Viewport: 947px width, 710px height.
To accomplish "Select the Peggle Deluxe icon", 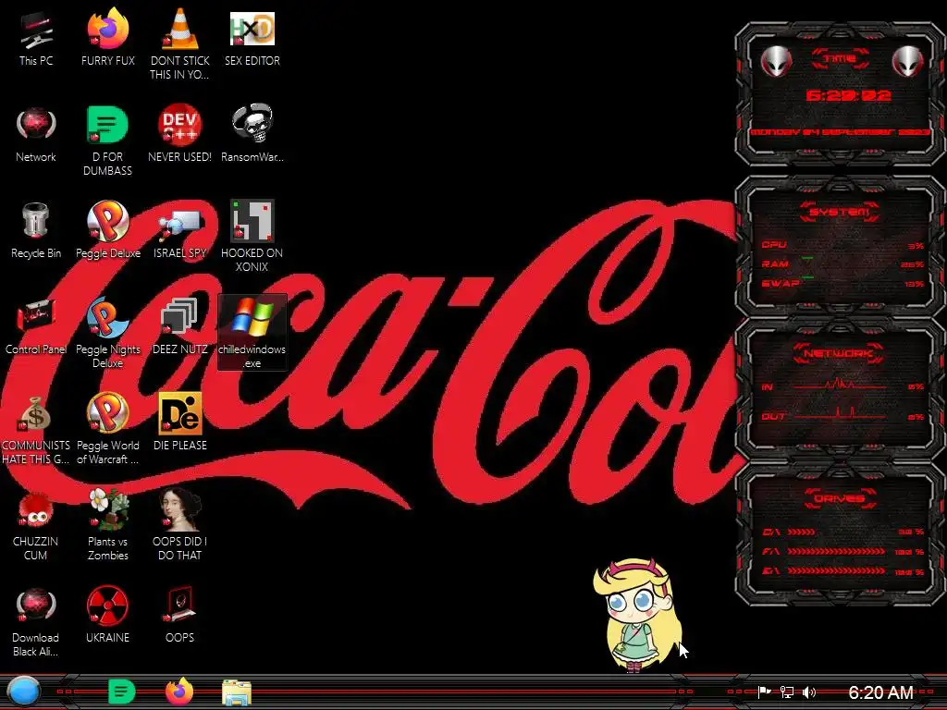I will tap(107, 231).
